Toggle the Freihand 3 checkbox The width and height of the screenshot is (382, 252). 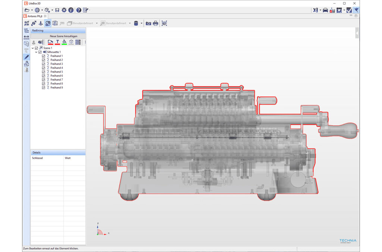click(x=44, y=64)
